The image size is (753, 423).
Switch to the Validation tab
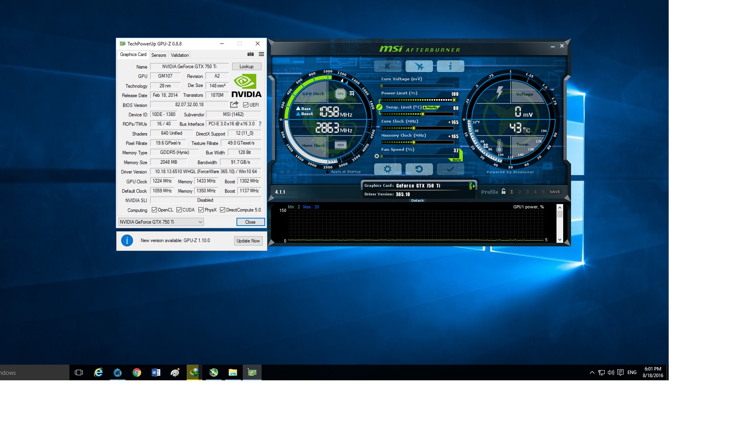(x=180, y=55)
